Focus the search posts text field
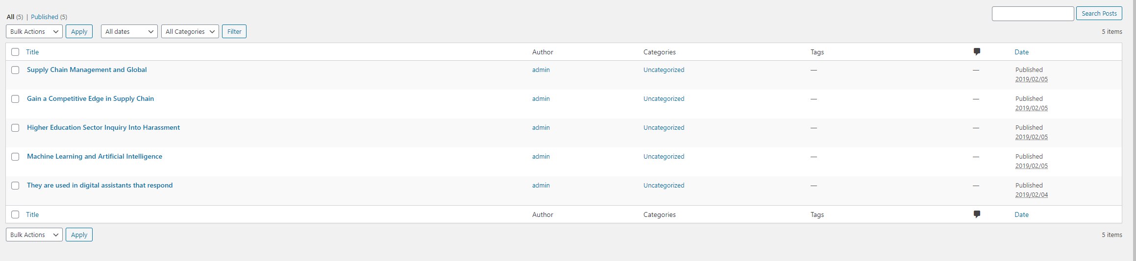This screenshot has width=1136, height=261. point(1033,14)
